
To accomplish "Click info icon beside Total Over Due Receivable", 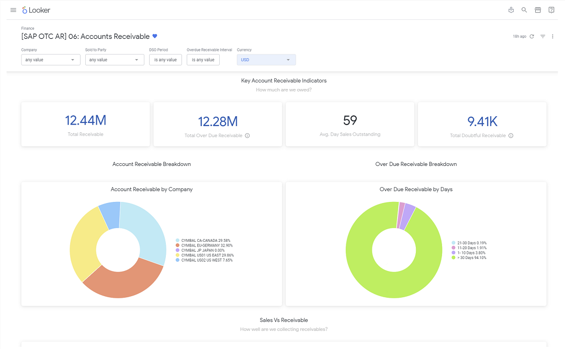I will coord(247,136).
